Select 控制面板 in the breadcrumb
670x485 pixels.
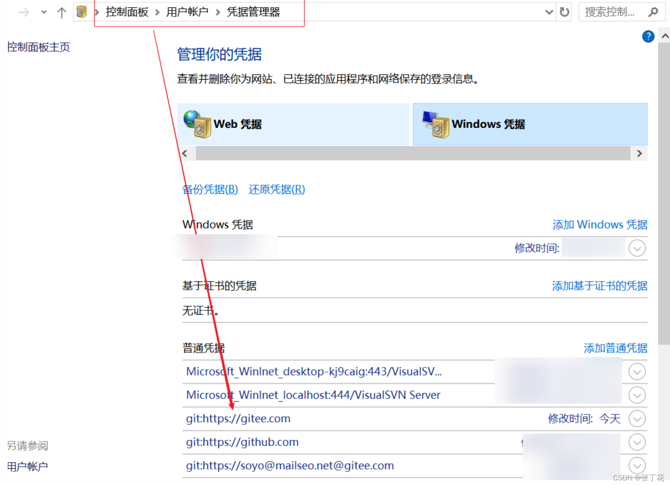(x=127, y=12)
